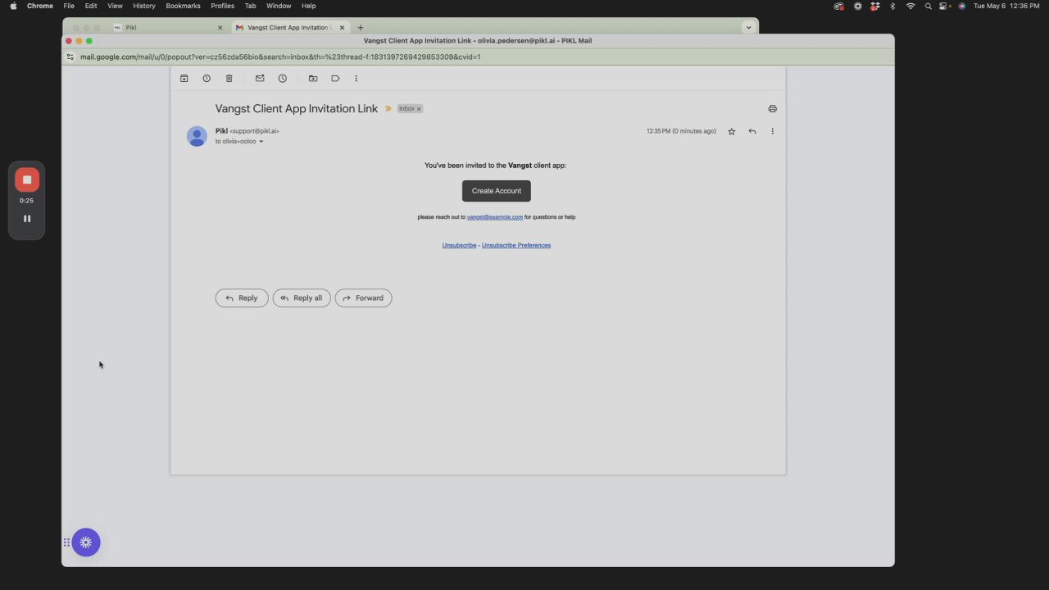Image resolution: width=1049 pixels, height=590 pixels.
Task: Close the Pikl browser tab
Action: click(220, 28)
